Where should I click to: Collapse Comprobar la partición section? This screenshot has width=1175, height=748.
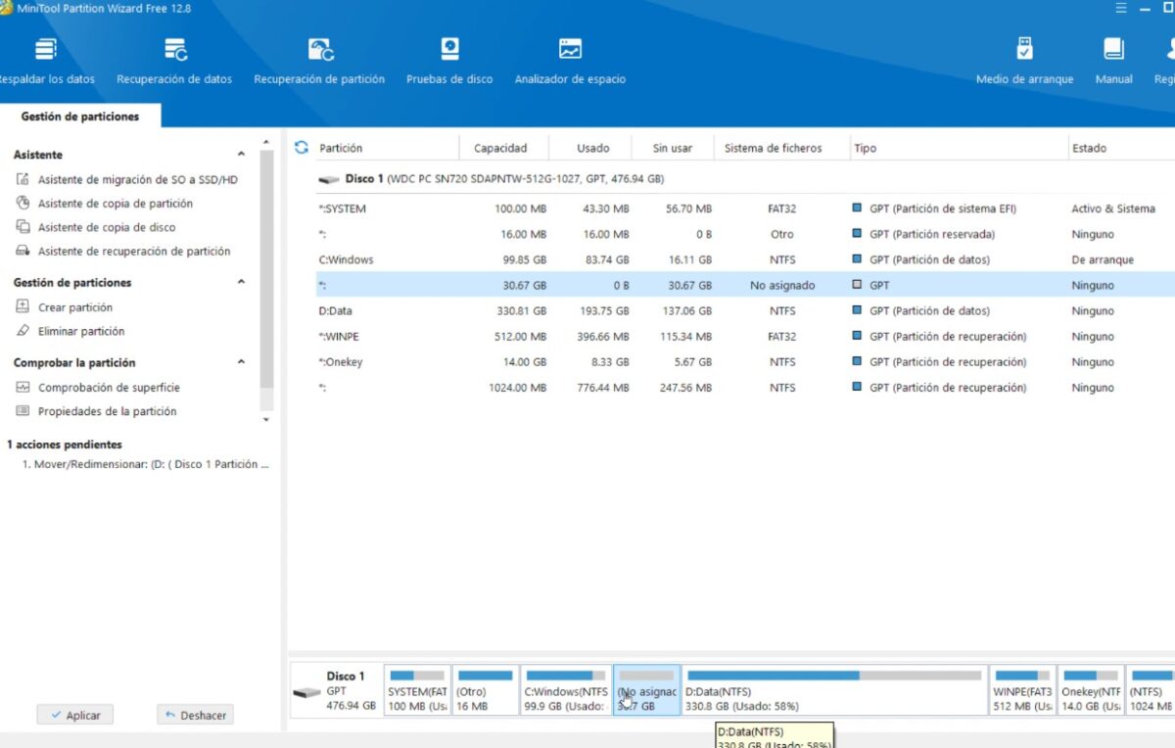pos(241,362)
